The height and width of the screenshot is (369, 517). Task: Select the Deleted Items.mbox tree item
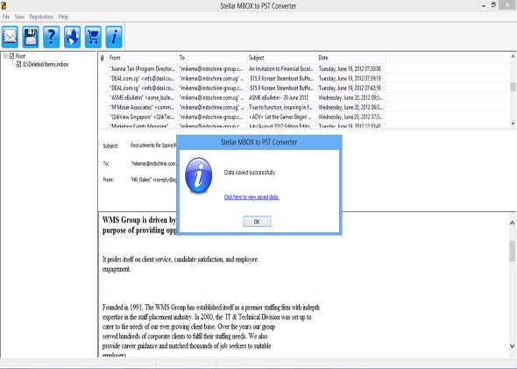[46, 64]
